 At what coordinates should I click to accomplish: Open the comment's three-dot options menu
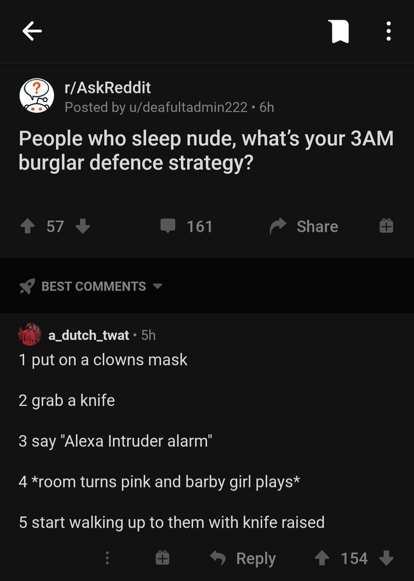(x=107, y=558)
